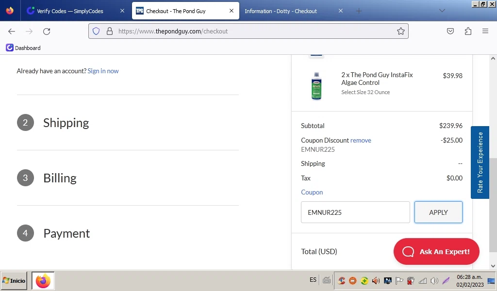Image resolution: width=497 pixels, height=291 pixels.
Task: Click the $239.96 subtotal amount
Action: (x=451, y=126)
